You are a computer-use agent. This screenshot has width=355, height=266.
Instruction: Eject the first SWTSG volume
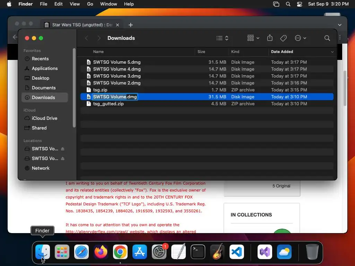(63, 149)
